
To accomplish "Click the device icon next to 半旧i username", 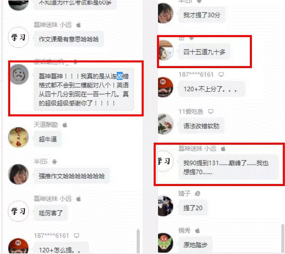I will [x=54, y=161].
